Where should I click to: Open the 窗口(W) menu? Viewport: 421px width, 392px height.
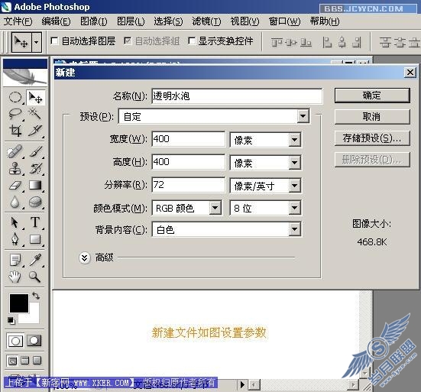coord(284,21)
